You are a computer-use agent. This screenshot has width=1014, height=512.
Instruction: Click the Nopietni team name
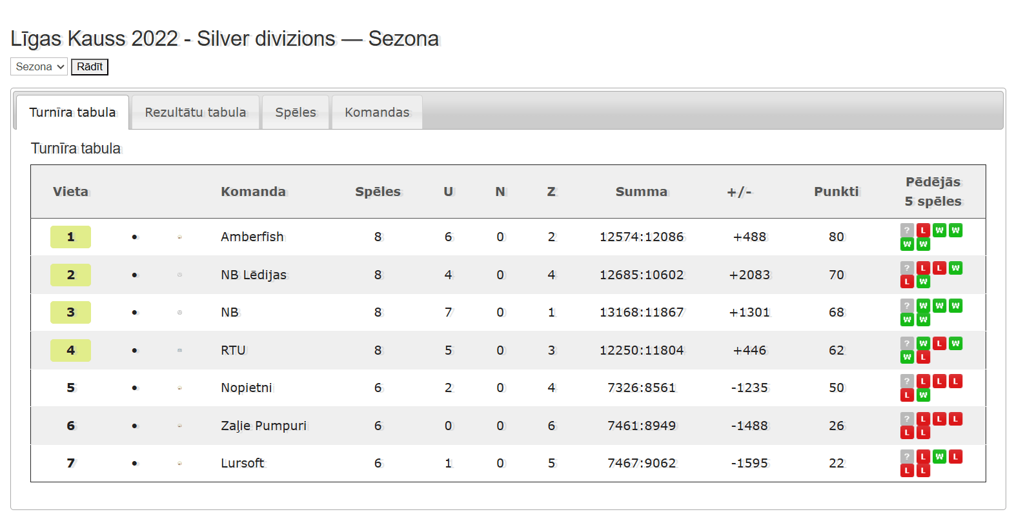(x=247, y=388)
